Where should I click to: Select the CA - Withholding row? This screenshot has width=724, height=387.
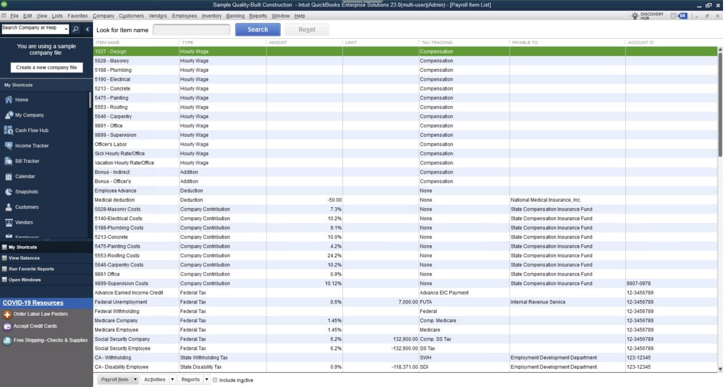coord(405,358)
